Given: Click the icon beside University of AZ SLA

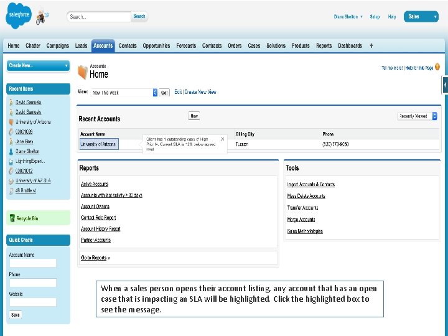Looking at the screenshot, I should (11, 181).
